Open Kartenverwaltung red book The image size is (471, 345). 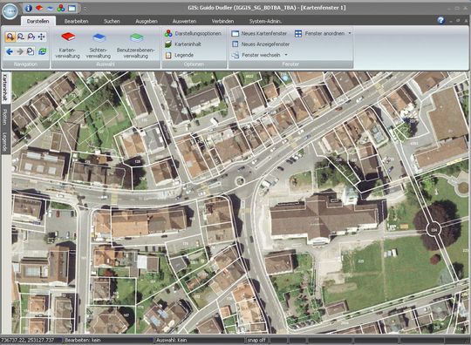pyautogui.click(x=67, y=44)
